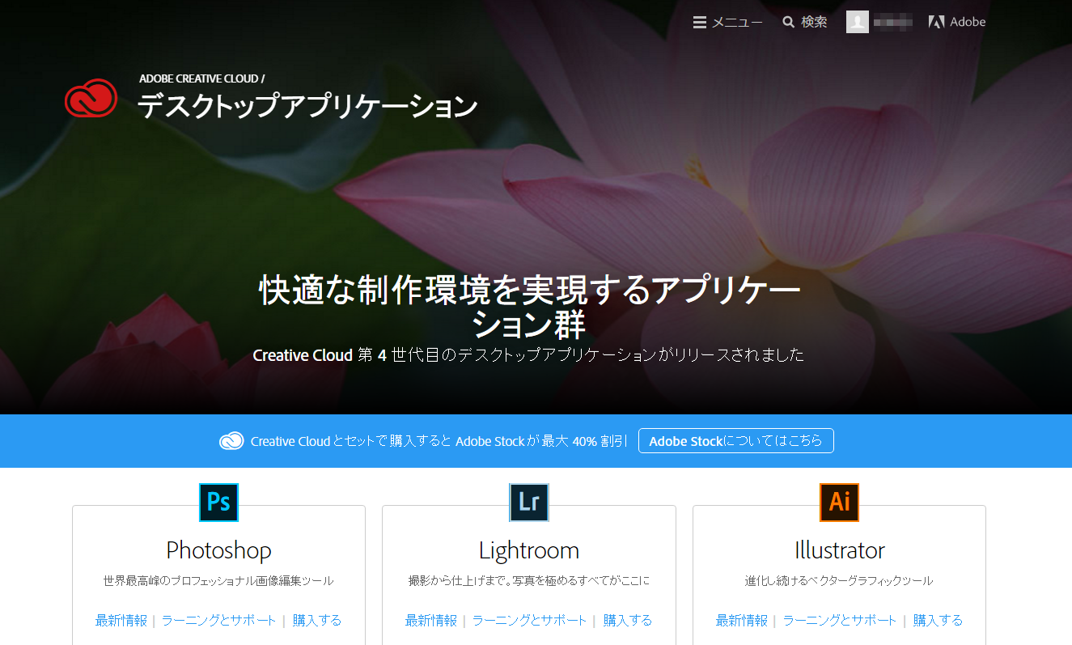Screen dimensions: 1072x645
Task: Click the Illustrator product title
Action: click(x=839, y=550)
